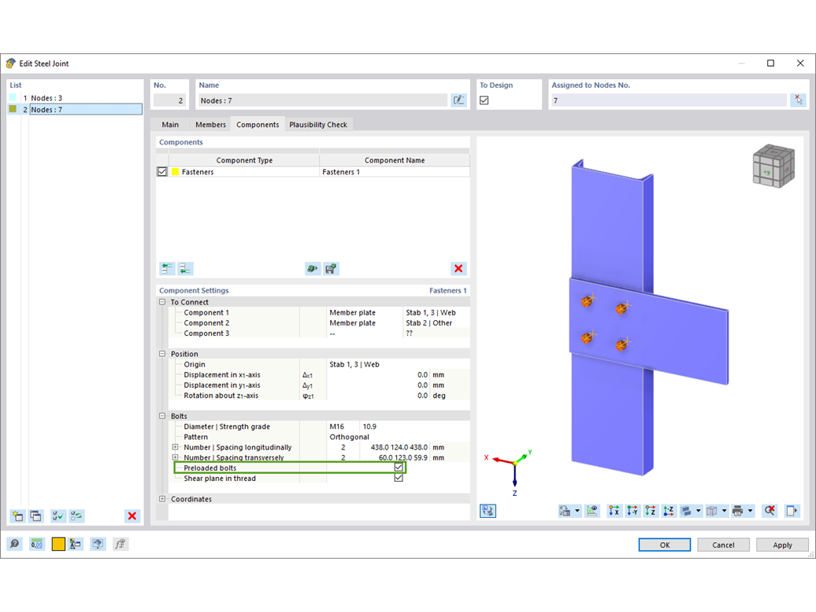Screen dimensions: 816x612
Task: Click the No. field showing 2
Action: (169, 100)
